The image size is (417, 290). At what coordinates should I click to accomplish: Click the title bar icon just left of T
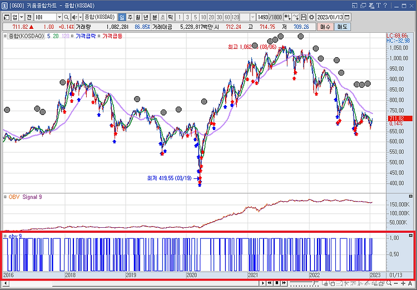[x=371, y=6]
